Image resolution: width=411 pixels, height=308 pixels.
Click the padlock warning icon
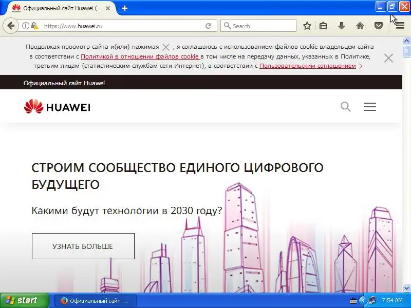[34, 26]
